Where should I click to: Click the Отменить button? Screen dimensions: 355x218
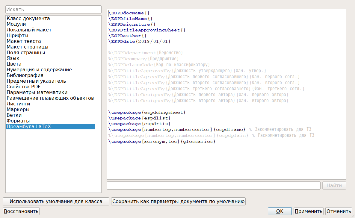(339, 211)
